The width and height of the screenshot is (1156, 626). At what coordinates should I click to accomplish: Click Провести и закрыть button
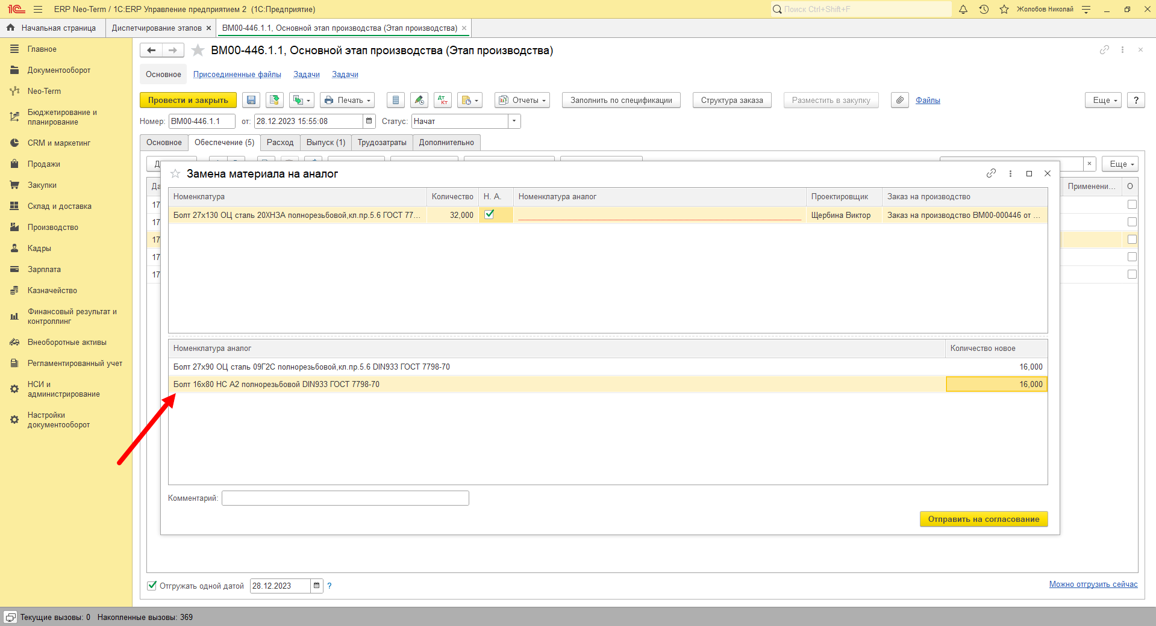coord(188,100)
